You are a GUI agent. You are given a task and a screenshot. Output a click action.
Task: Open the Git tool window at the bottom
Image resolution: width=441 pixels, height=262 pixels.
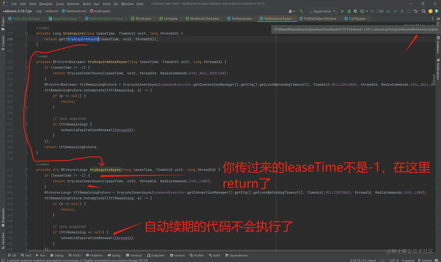(x=12, y=255)
